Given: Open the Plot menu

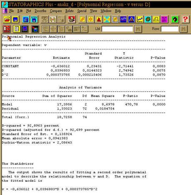Looking at the screenshot, I should tap(29, 11).
